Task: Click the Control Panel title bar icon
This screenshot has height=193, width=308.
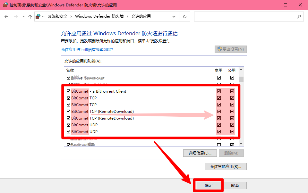Action: [5, 5]
